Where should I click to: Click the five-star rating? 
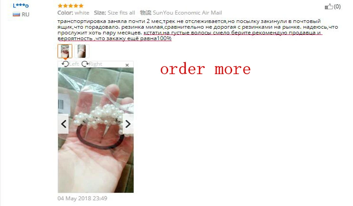click(x=71, y=6)
